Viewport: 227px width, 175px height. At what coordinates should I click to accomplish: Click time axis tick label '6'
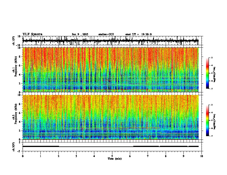pyautogui.click(x=130, y=156)
